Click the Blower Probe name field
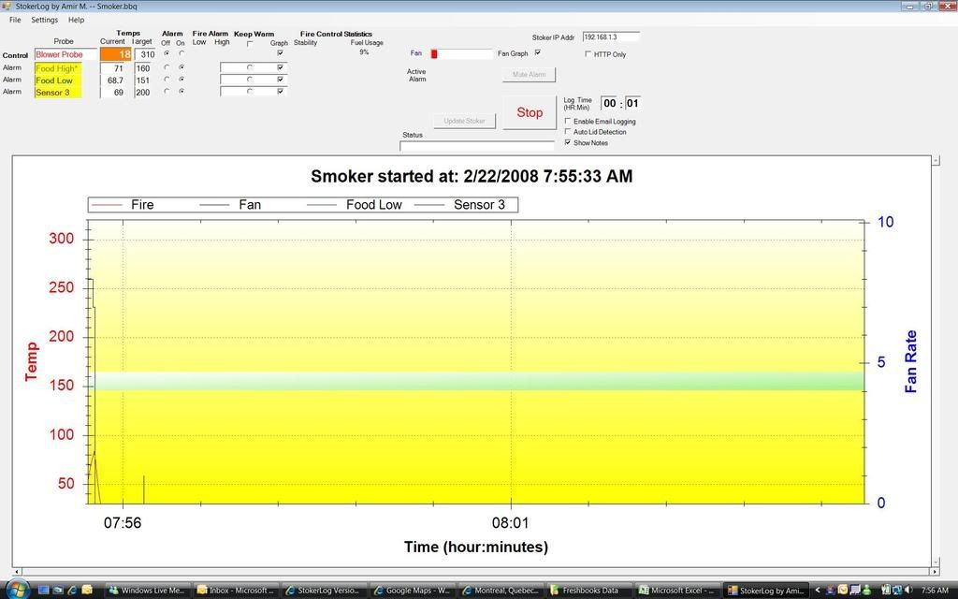958x599 pixels. (x=66, y=54)
